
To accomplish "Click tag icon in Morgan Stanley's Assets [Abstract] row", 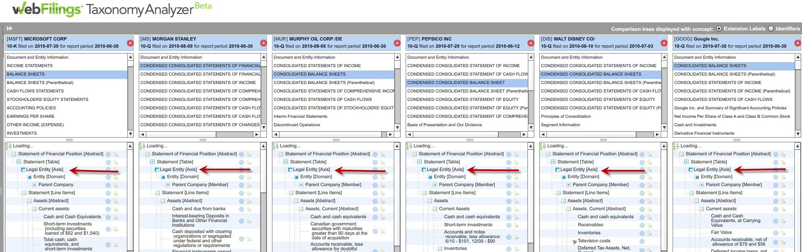I will tap(249, 201).
